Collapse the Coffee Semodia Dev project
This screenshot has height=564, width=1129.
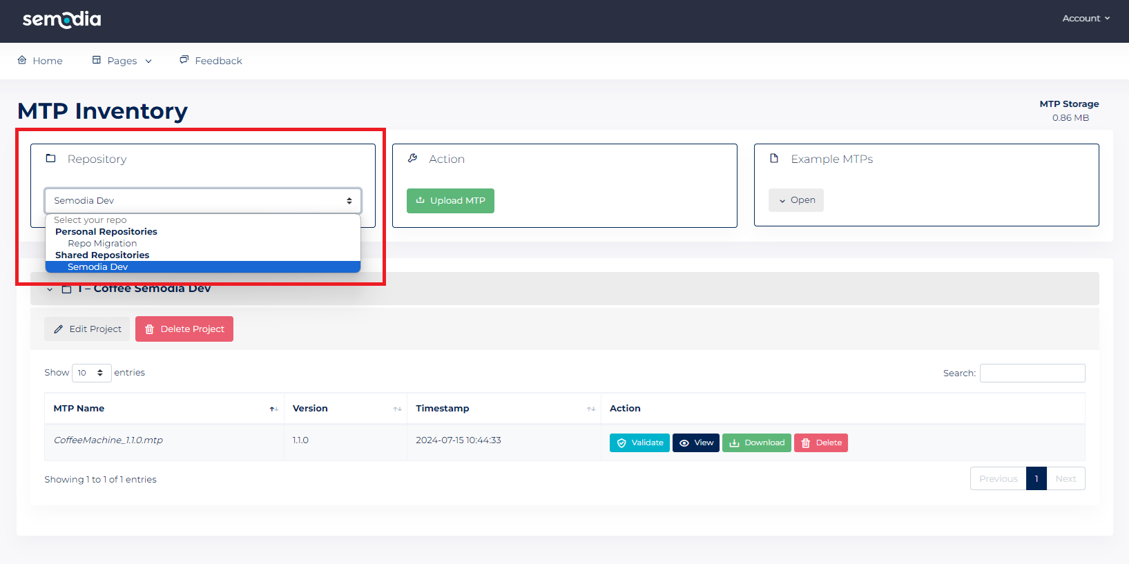point(50,289)
